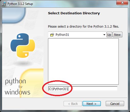Viewport: 130px width, 112px height.
Task: Click the 'Please select a directory' instruction text
Action: (84, 27)
